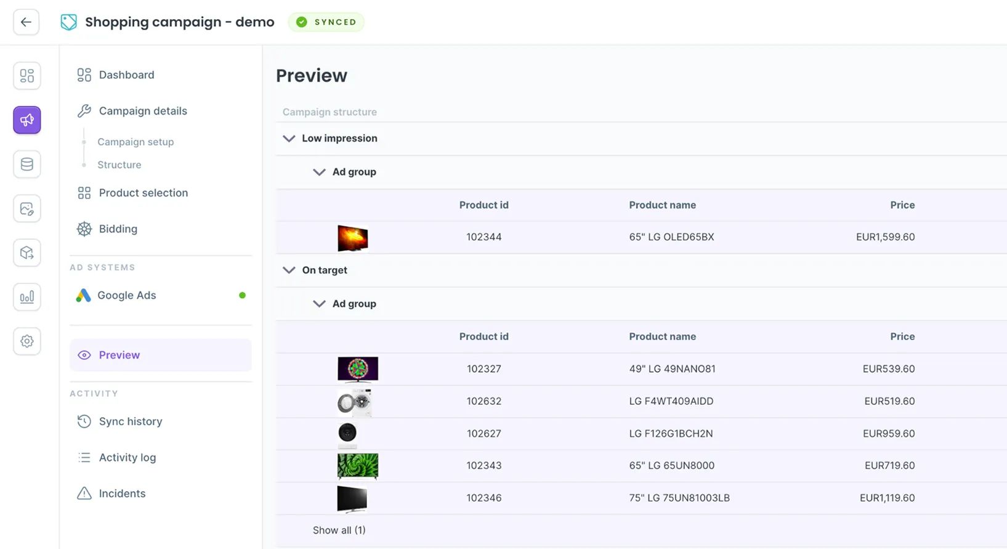Select the megaphone campaigns icon
The width and height of the screenshot is (1007, 549).
coord(27,120)
